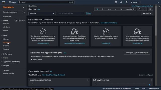Follow the Create alarms link
161x90 pixels.
point(43,43)
